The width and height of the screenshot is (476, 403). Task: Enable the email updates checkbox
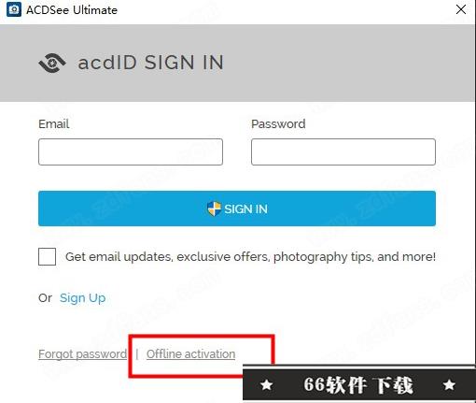point(47,256)
